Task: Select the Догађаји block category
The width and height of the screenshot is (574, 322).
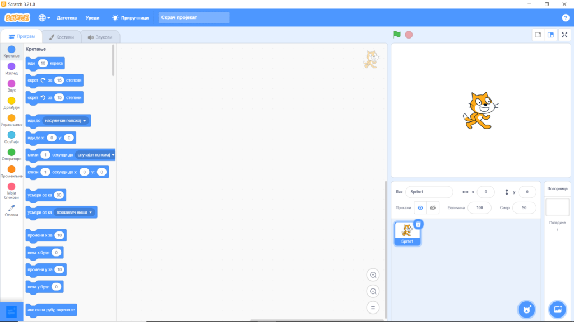Action: tap(11, 103)
